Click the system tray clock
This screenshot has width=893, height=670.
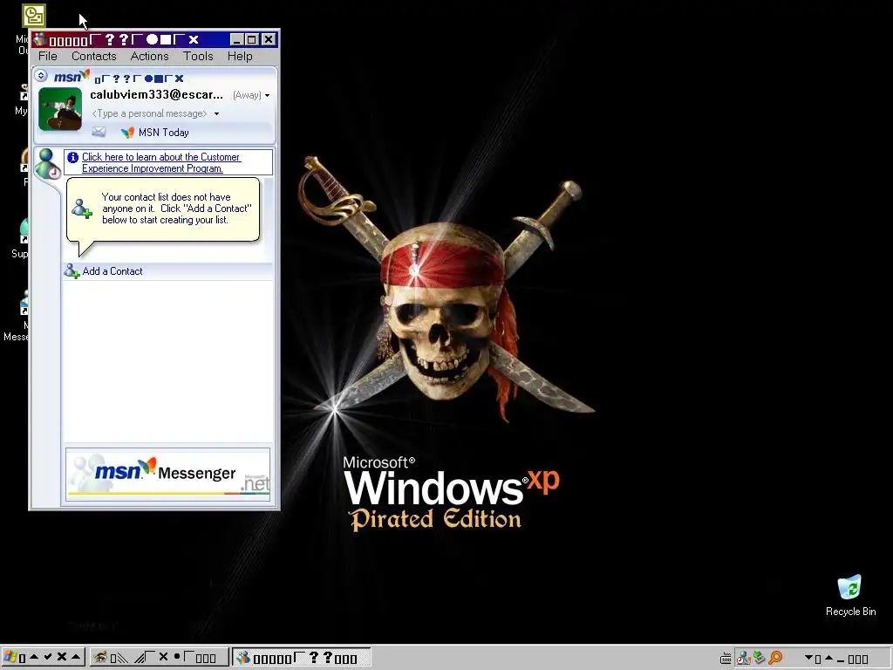pyautogui.click(x=836, y=659)
